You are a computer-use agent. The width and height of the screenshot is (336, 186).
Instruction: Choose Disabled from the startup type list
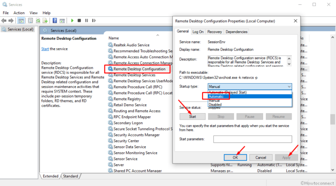point(250,105)
